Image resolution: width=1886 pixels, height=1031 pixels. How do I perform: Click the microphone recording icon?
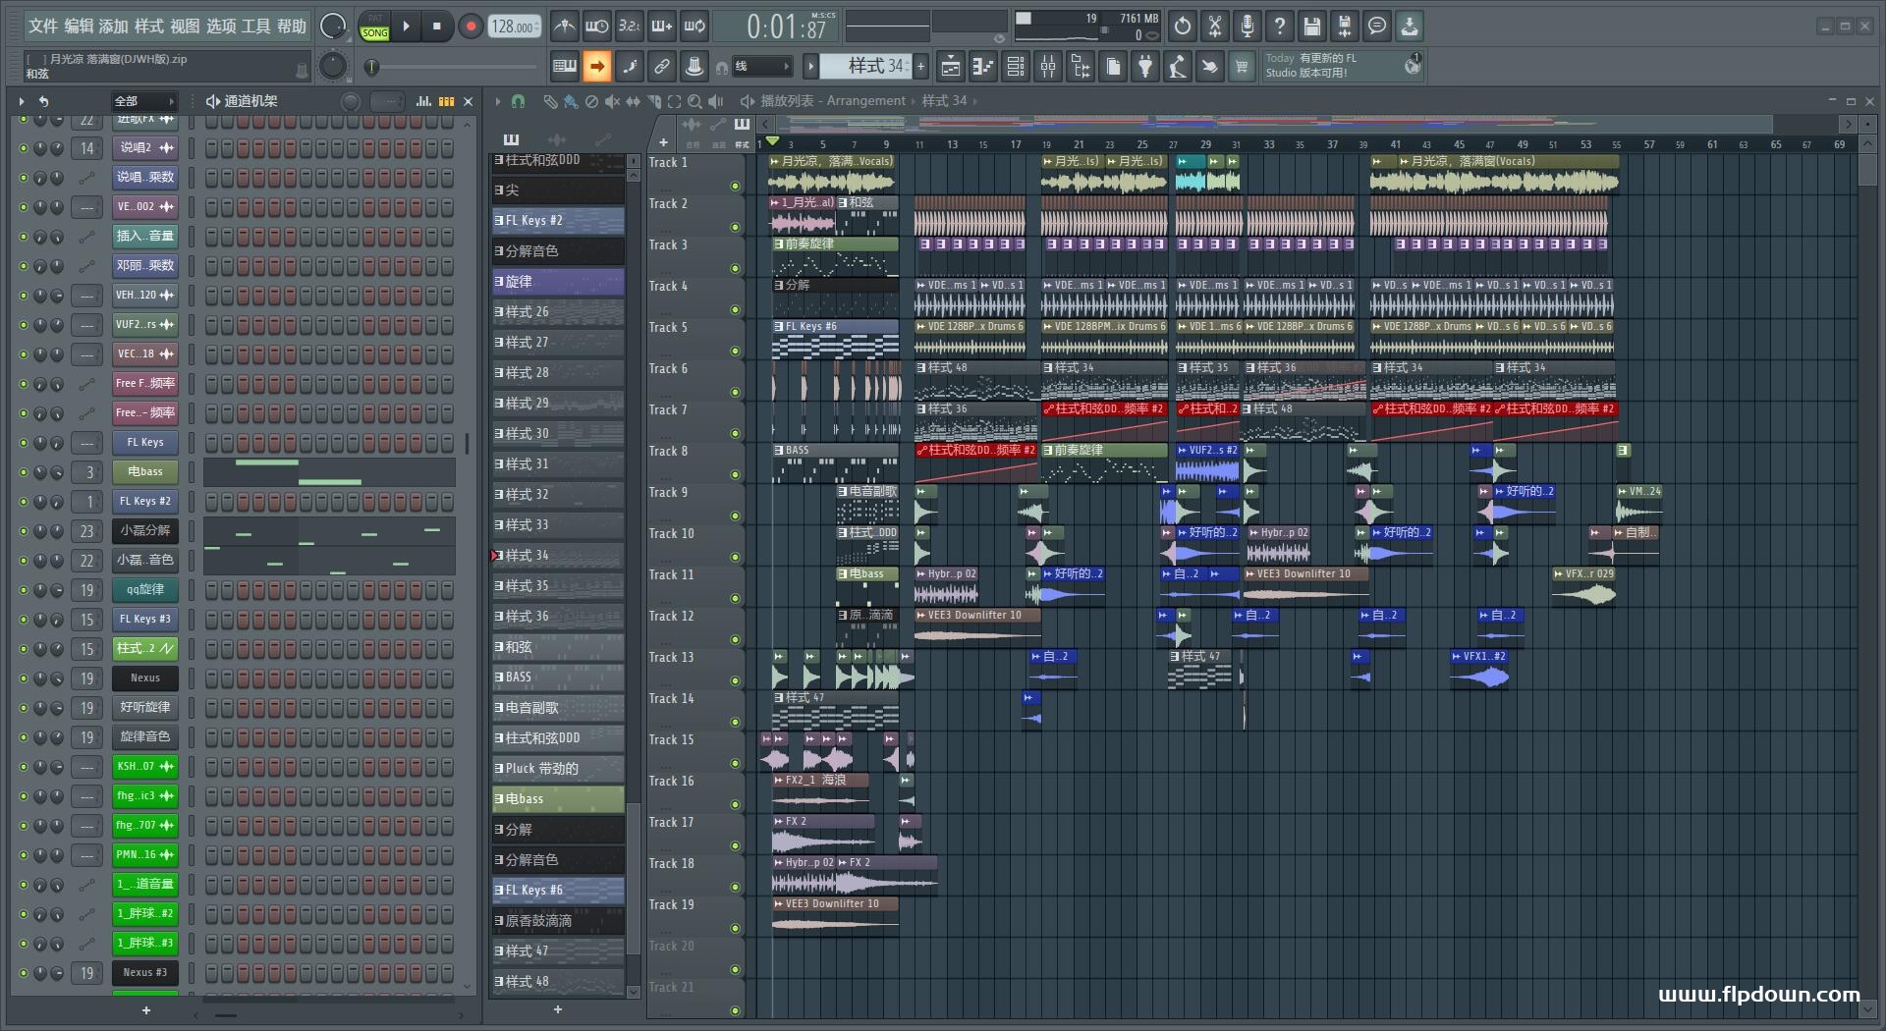(x=1248, y=27)
